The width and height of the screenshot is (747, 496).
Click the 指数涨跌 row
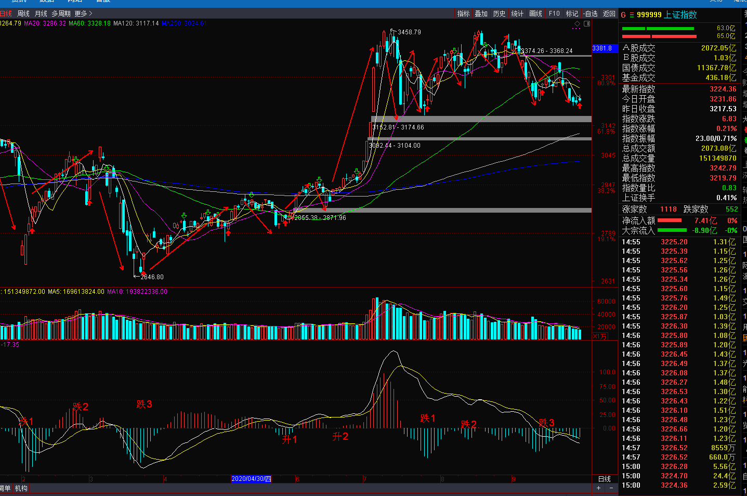(x=679, y=119)
